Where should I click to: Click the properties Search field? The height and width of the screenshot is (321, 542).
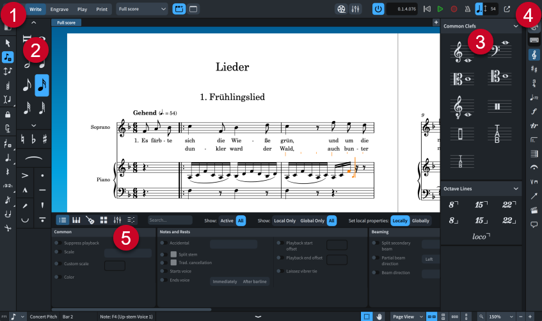pyautogui.click(x=170, y=220)
